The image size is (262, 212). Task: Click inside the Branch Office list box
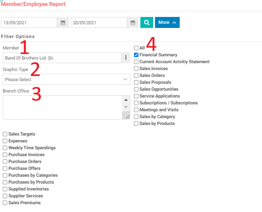63,108
